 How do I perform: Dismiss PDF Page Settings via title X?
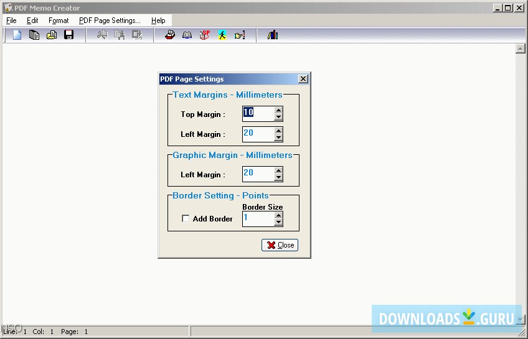(x=303, y=79)
